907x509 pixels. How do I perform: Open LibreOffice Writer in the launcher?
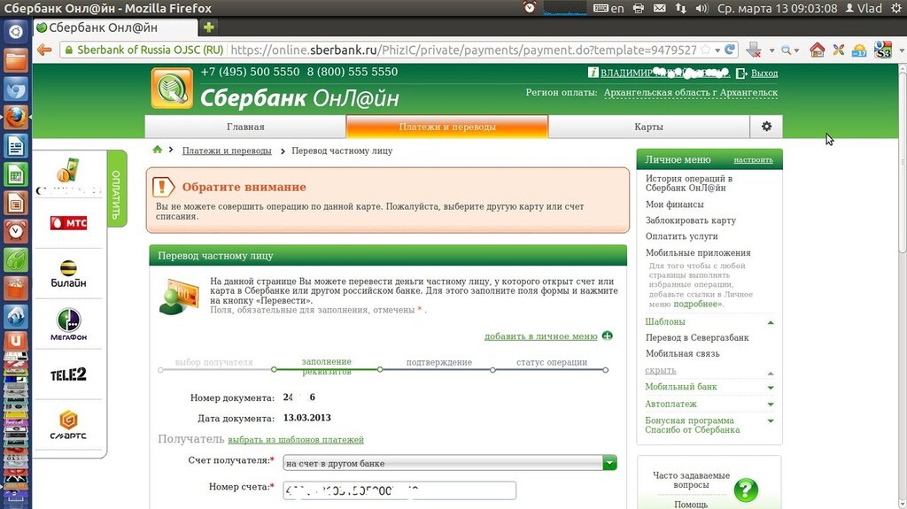(16, 146)
